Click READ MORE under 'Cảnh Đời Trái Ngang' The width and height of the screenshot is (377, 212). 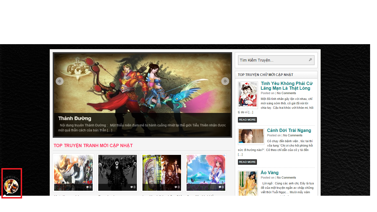(x=247, y=162)
